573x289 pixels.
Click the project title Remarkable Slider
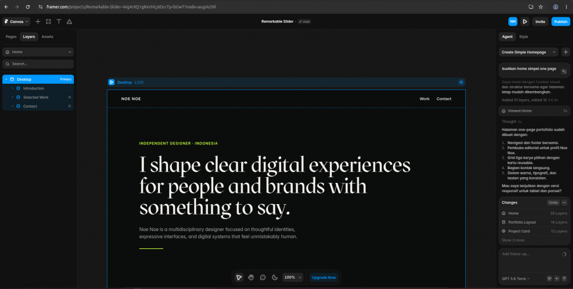pyautogui.click(x=277, y=22)
